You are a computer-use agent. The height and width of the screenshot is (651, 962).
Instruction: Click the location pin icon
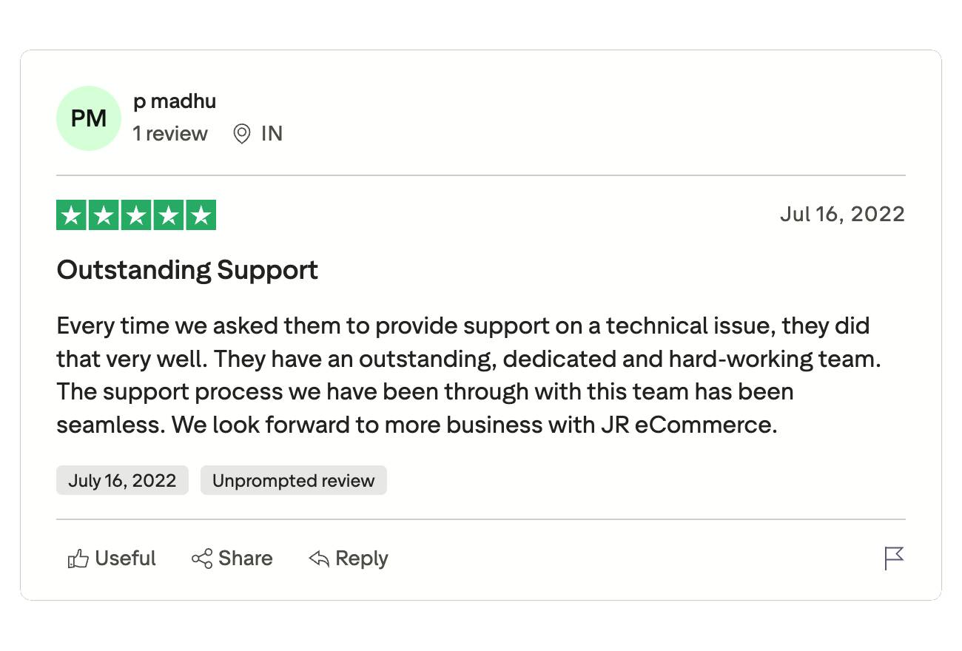click(241, 134)
